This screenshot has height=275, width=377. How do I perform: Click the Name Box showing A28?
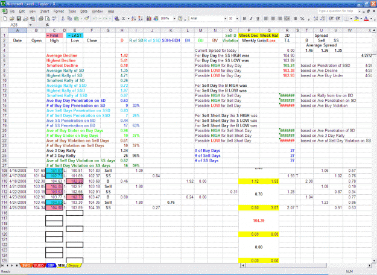(x=14, y=25)
